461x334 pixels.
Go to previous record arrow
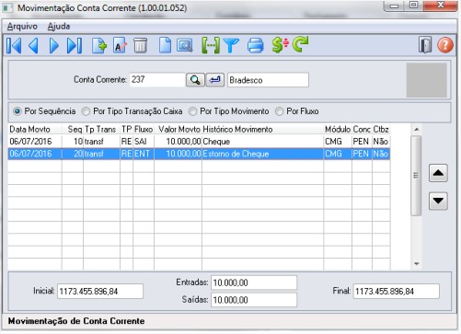33,46
